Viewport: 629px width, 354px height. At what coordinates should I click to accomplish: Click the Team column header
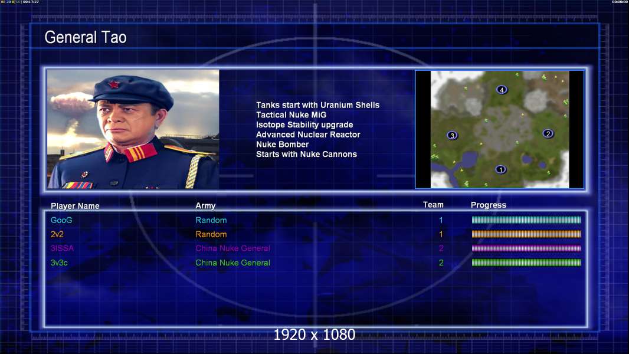point(433,205)
